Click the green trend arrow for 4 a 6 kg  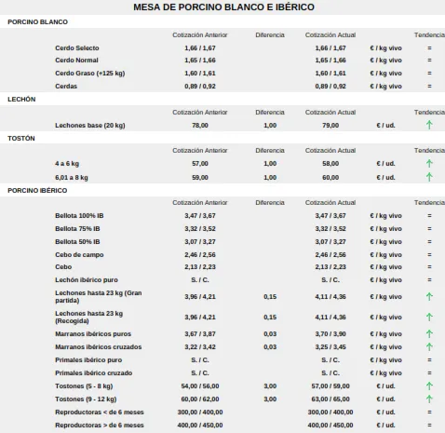pos(429,163)
